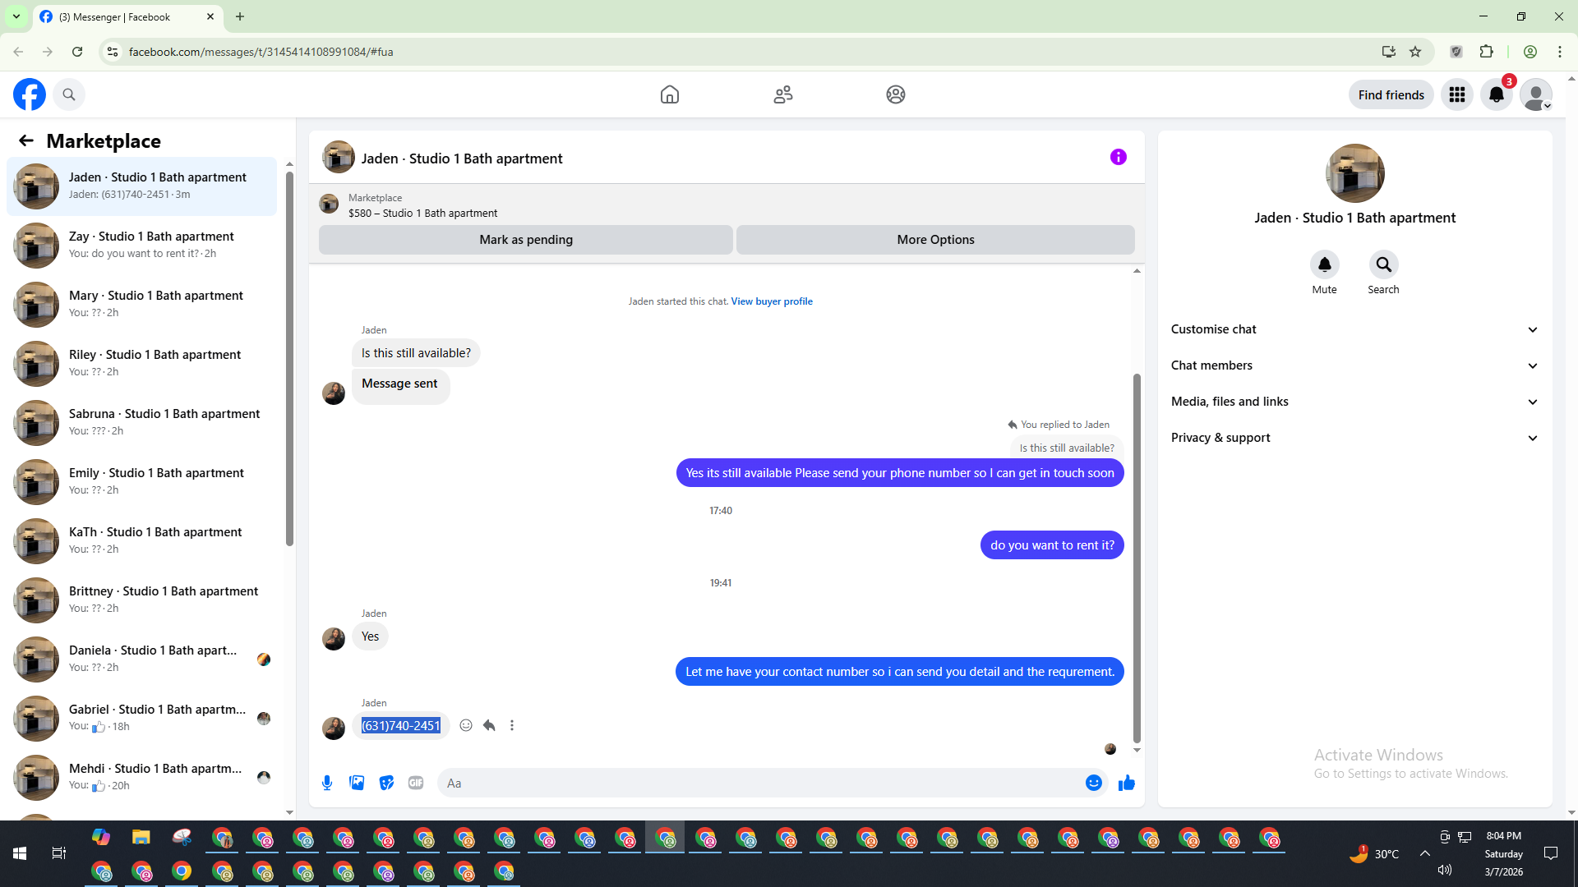This screenshot has width=1578, height=887.
Task: Open Zay's Studio 1 Bath apartment chat
Action: tap(141, 246)
